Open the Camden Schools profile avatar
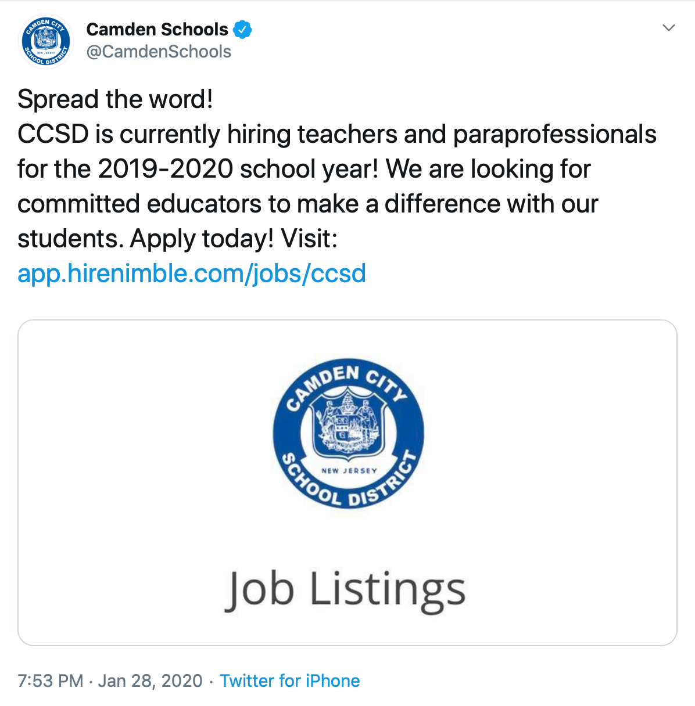 pos(46,41)
